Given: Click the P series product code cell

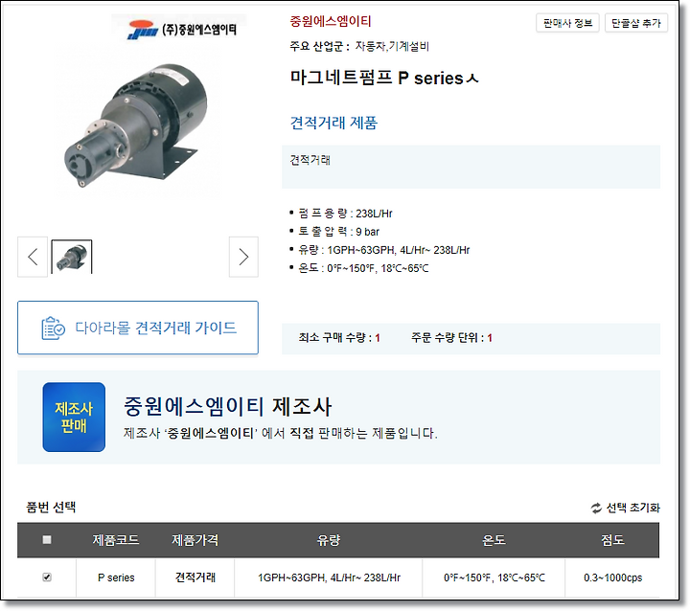Looking at the screenshot, I should 116,577.
